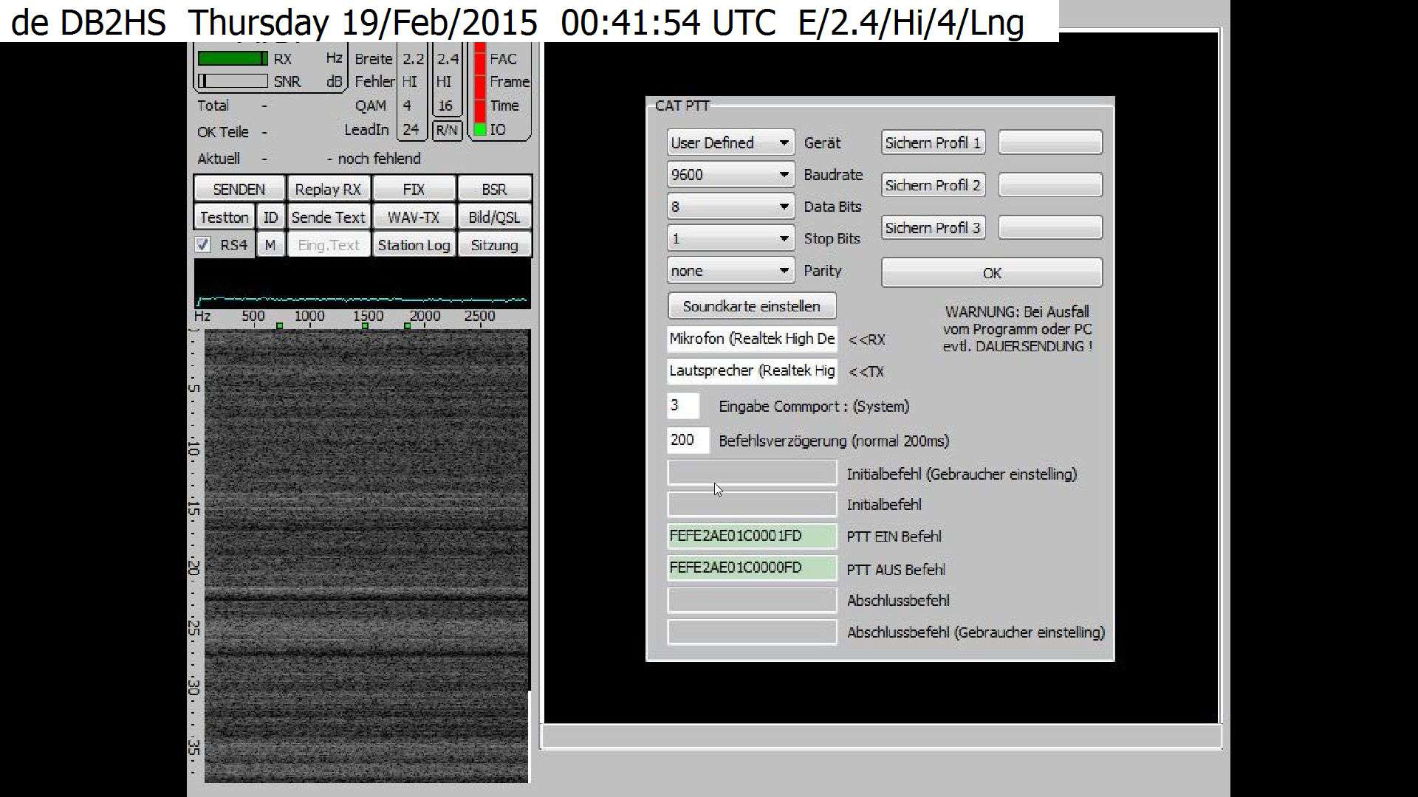Click the RX green level meter

[232, 58]
